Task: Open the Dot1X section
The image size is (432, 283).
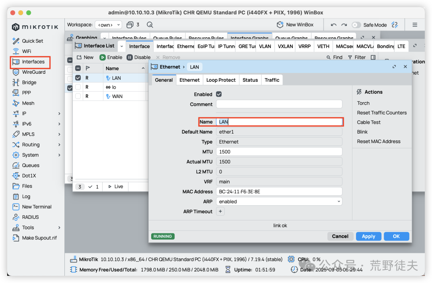Action: click(24, 176)
